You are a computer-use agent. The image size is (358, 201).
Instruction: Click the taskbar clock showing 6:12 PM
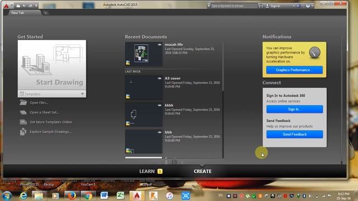[x=343, y=196]
